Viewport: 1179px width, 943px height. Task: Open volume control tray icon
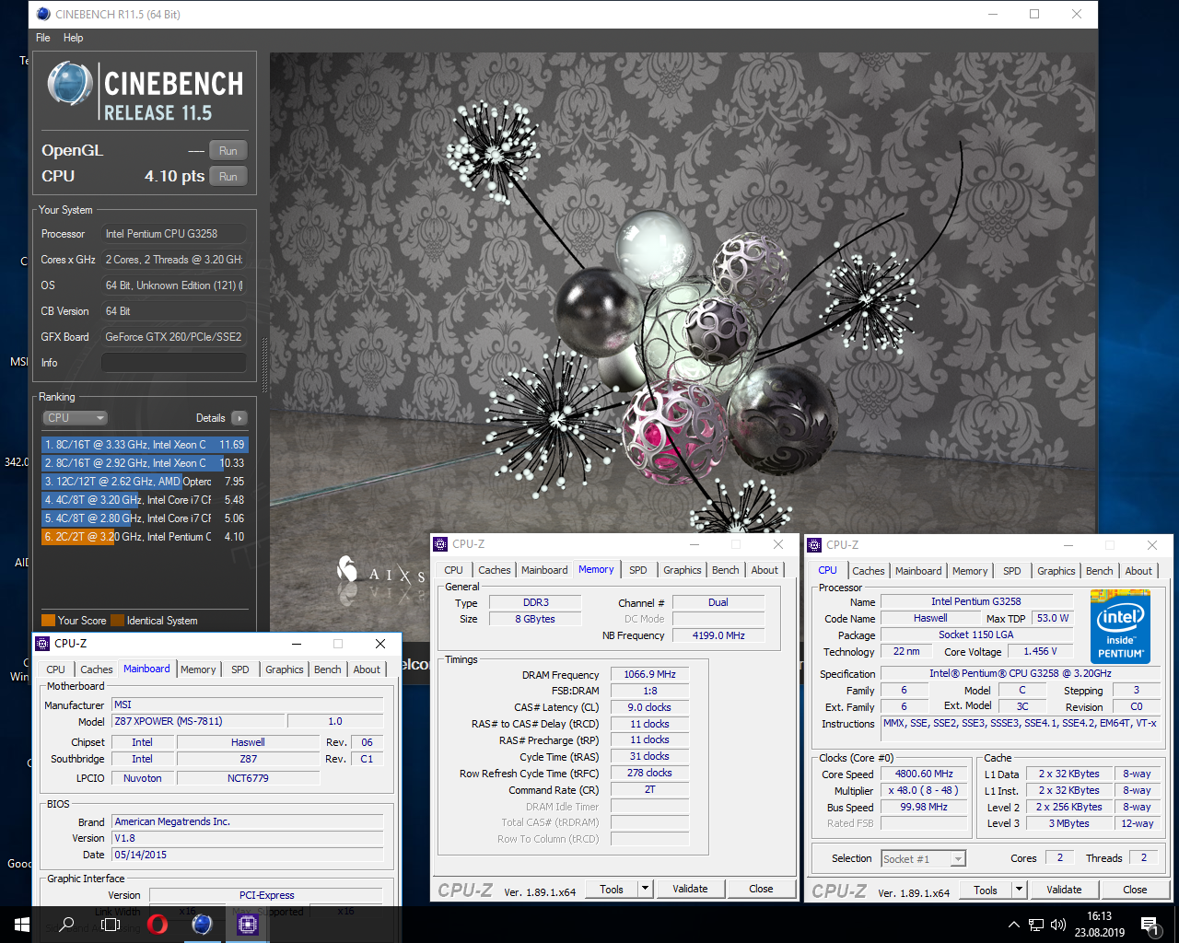click(x=1058, y=925)
